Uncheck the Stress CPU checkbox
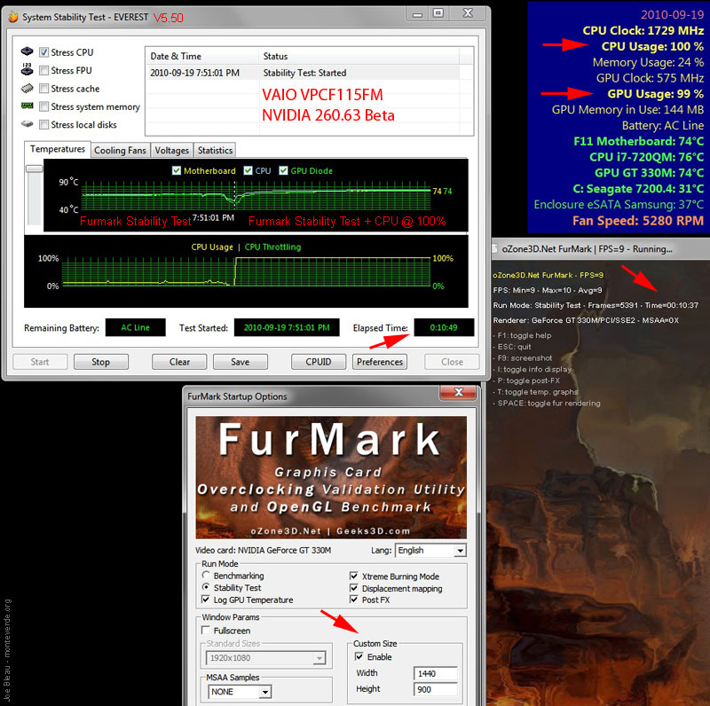710x706 pixels. coord(43,52)
